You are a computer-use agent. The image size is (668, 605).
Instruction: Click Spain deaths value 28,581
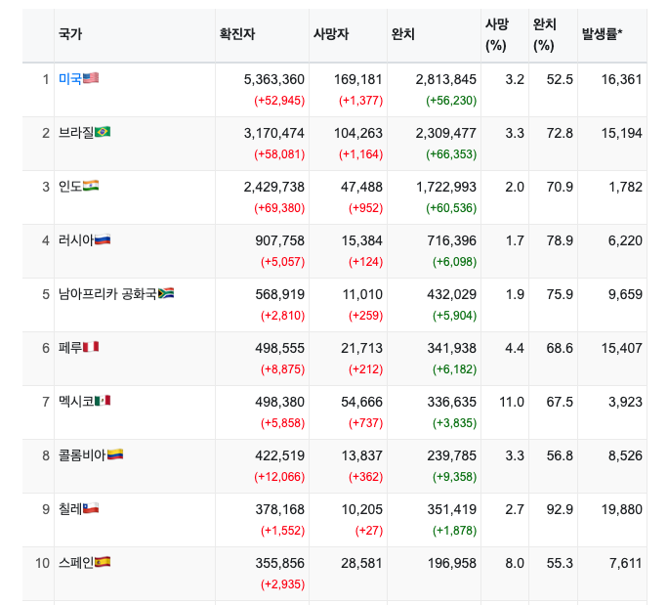click(x=361, y=563)
